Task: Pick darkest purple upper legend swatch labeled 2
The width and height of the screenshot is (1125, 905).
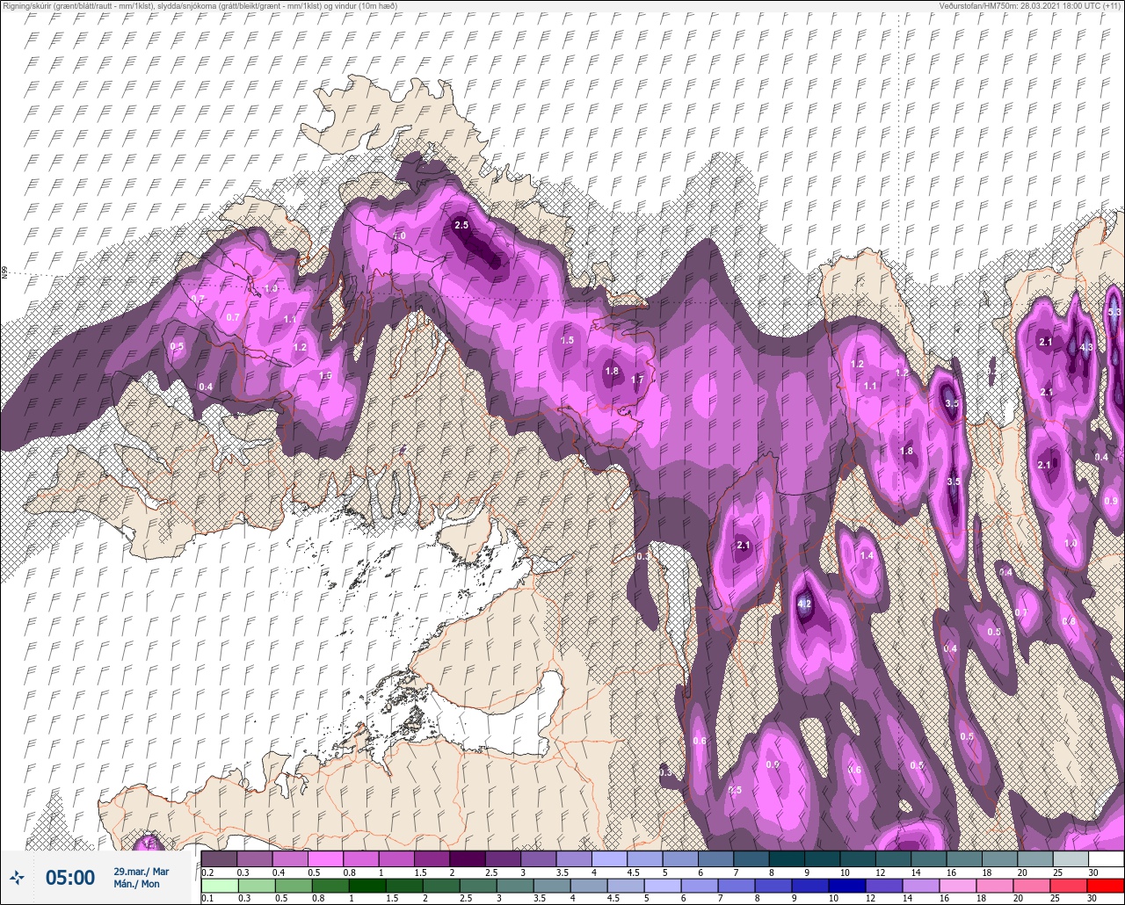Action: pos(468,858)
